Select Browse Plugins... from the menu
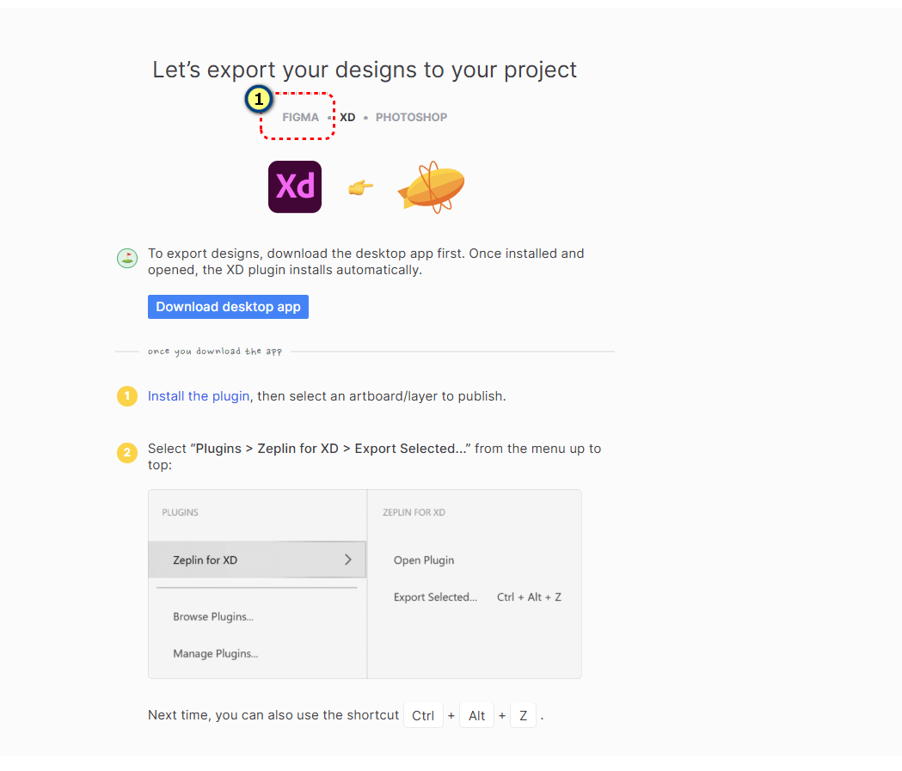The height and width of the screenshot is (771, 902). (x=213, y=616)
